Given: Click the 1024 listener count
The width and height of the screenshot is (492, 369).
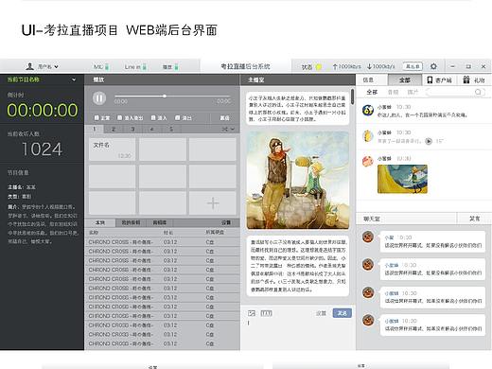Looking at the screenshot, I should [x=42, y=149].
